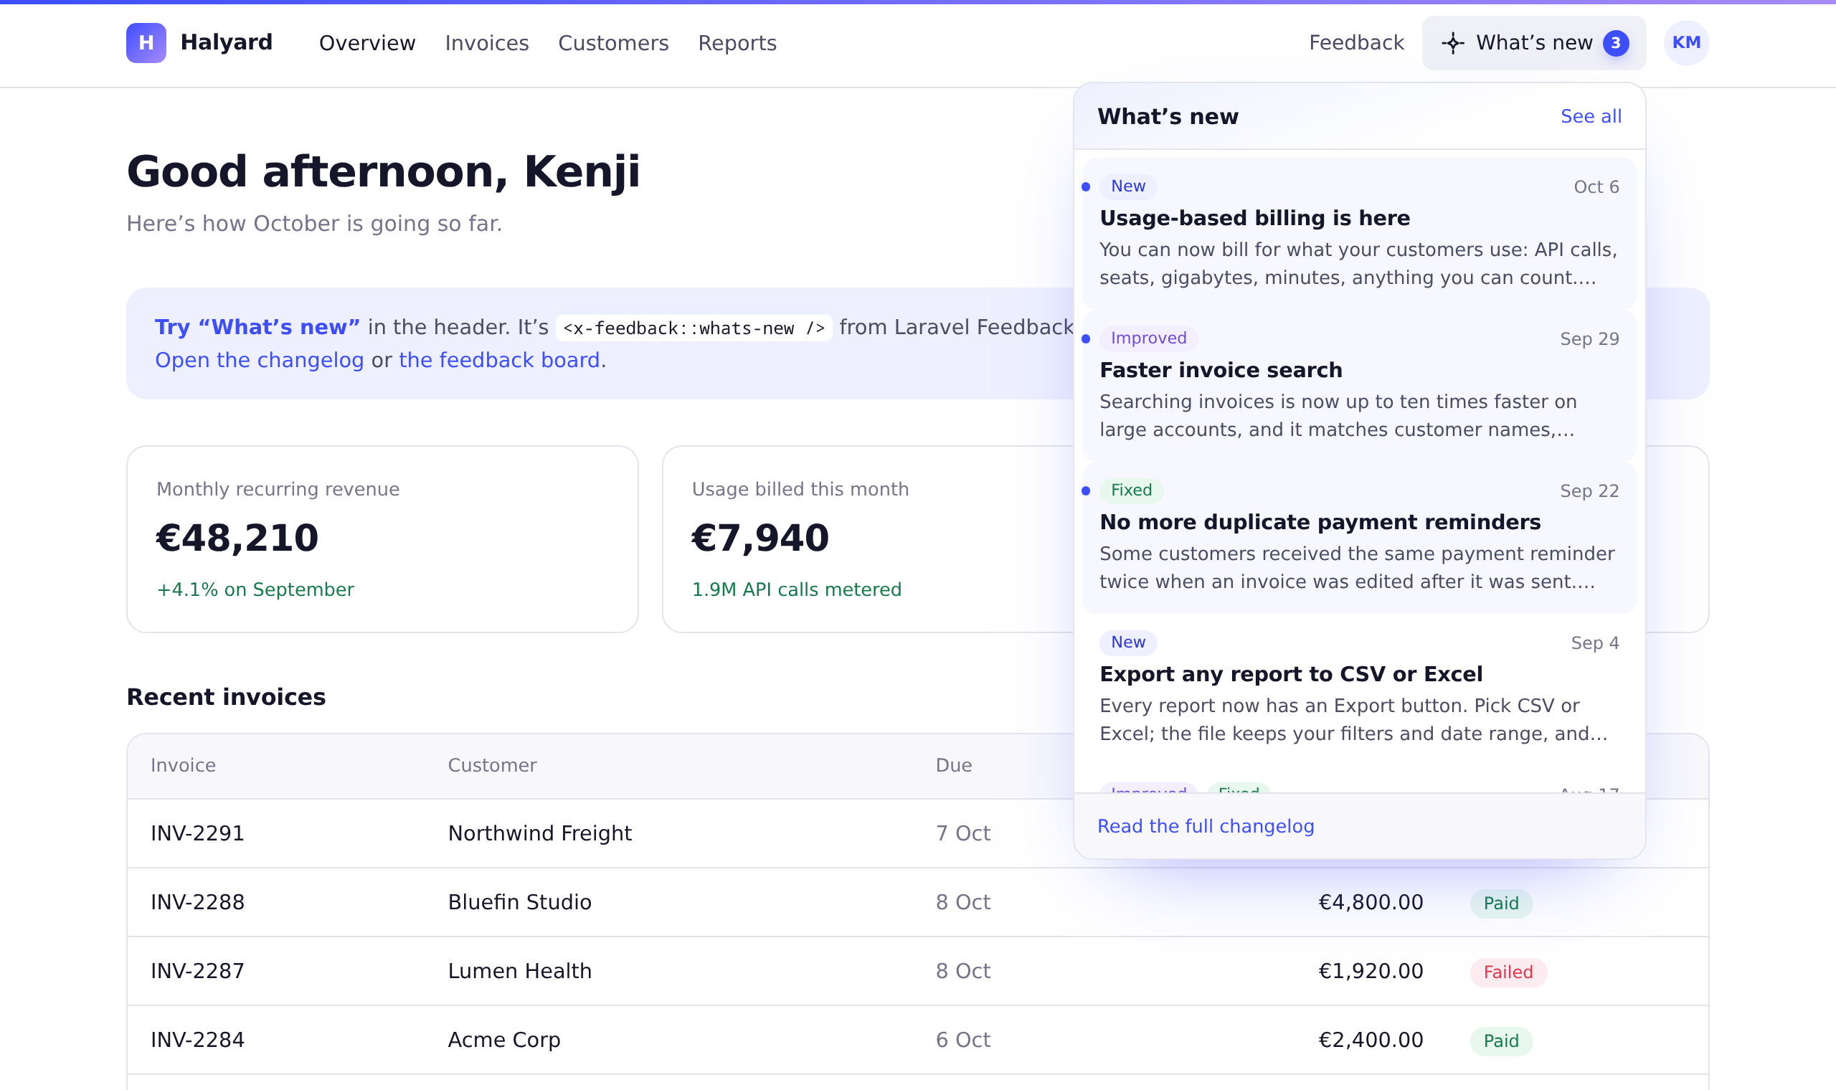Click customer Lumen Health

point(520,972)
